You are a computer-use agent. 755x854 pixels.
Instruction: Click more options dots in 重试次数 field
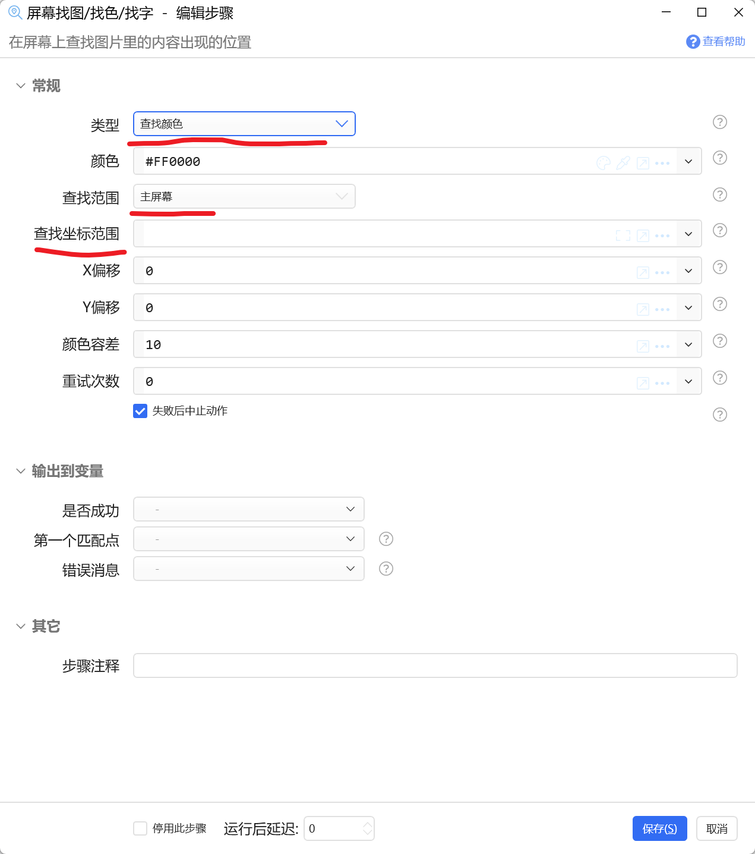click(x=662, y=383)
